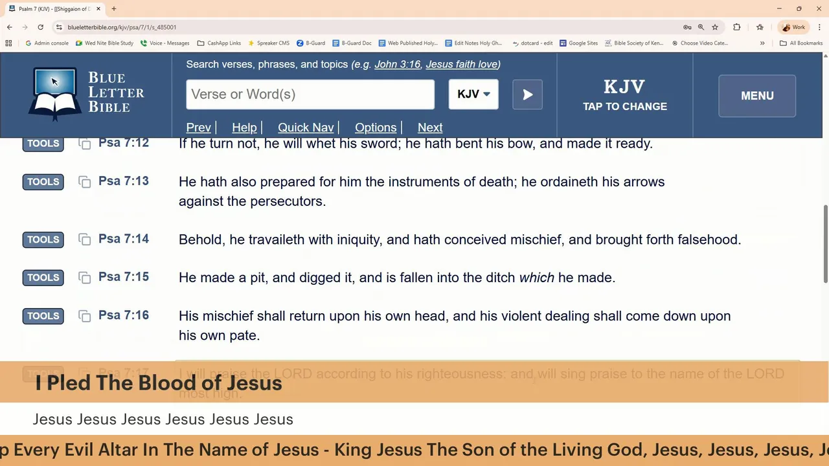The image size is (829, 466).
Task: Click the page vertical scrollbar thumb
Action: click(825, 244)
